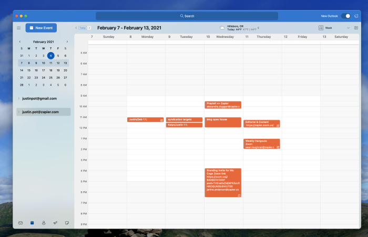Select February 20 in mini calendar
This screenshot has height=237, width=368.
pyautogui.click(x=65, y=70)
